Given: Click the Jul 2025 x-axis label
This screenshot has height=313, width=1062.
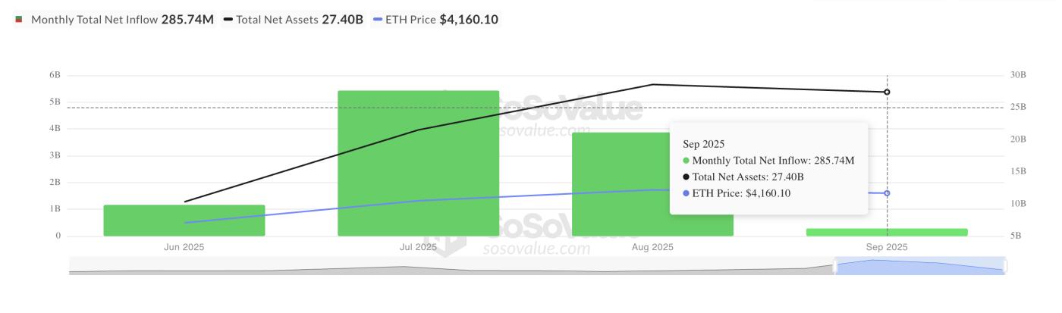Looking at the screenshot, I should pyautogui.click(x=418, y=247).
